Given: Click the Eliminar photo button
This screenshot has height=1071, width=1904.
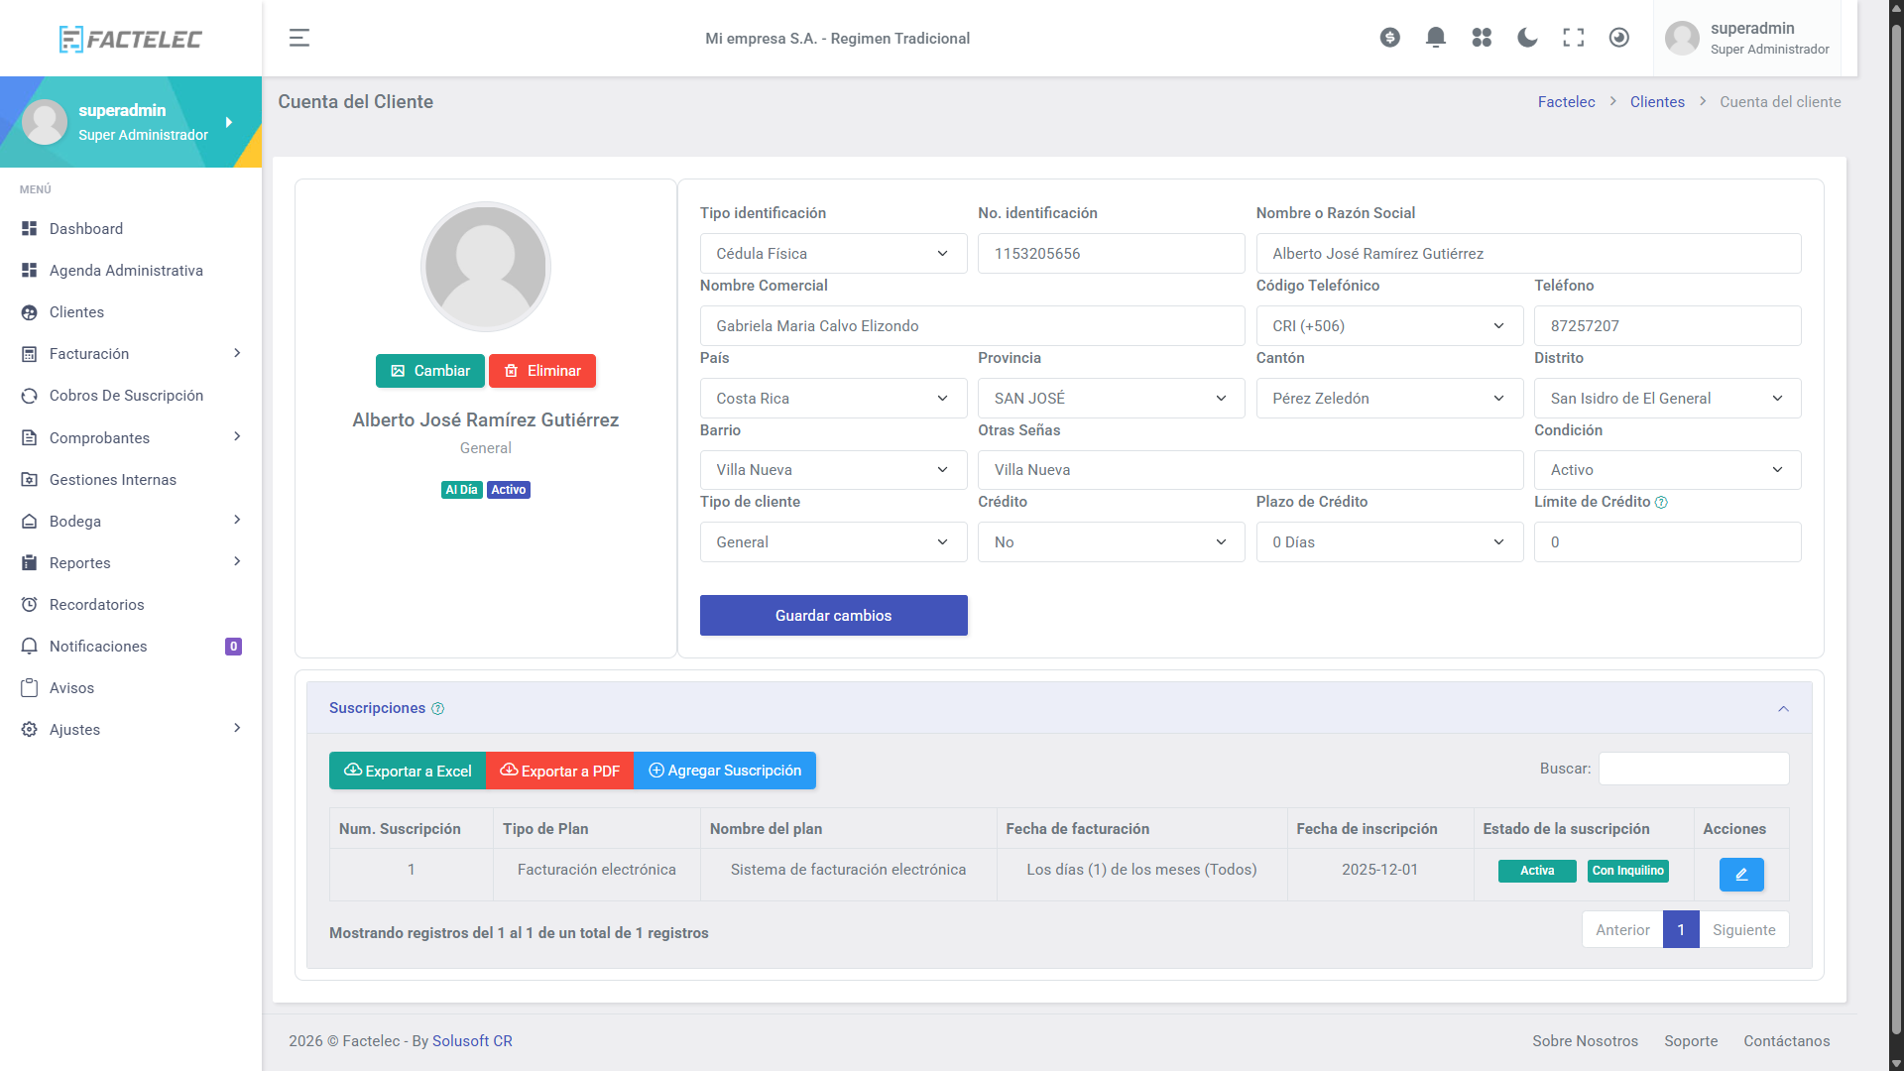Looking at the screenshot, I should click(541, 371).
